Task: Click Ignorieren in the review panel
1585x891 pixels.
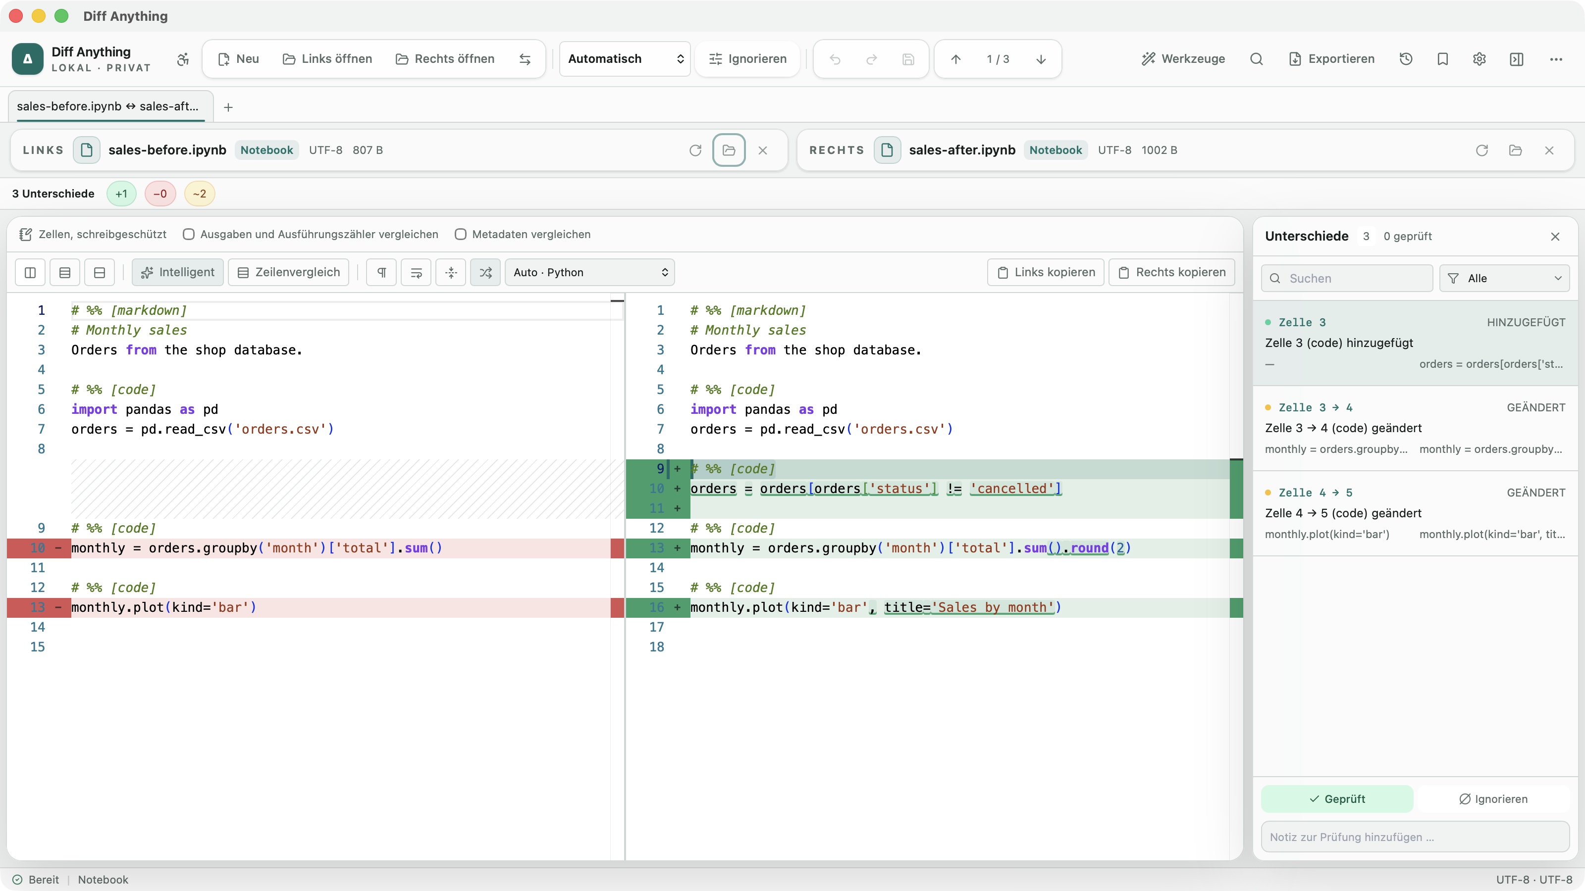Action: tap(1493, 799)
